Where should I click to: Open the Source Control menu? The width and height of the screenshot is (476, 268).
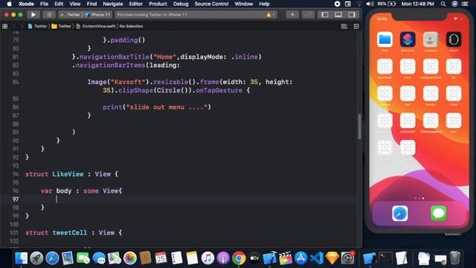coord(211,4)
